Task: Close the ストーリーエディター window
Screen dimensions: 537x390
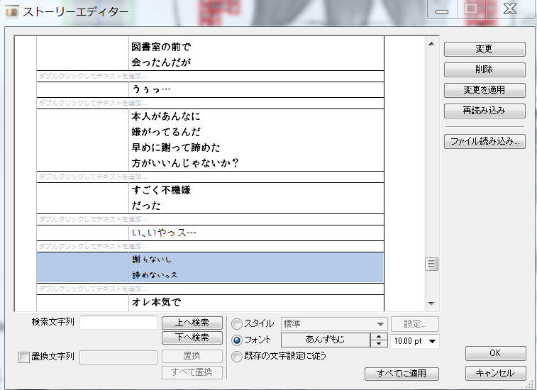Action: pos(509,9)
